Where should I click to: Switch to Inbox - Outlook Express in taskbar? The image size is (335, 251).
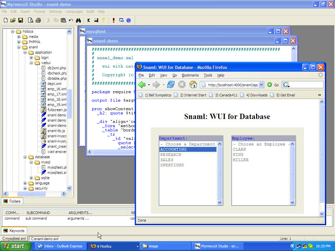[60, 246]
